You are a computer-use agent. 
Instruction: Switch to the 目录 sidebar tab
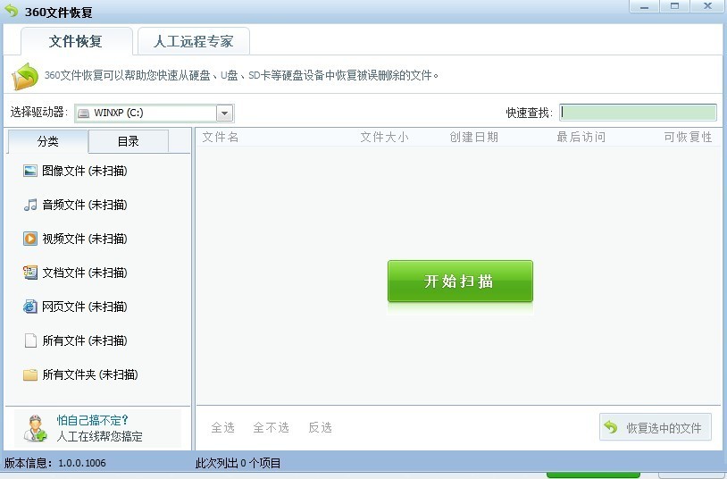[x=128, y=141]
